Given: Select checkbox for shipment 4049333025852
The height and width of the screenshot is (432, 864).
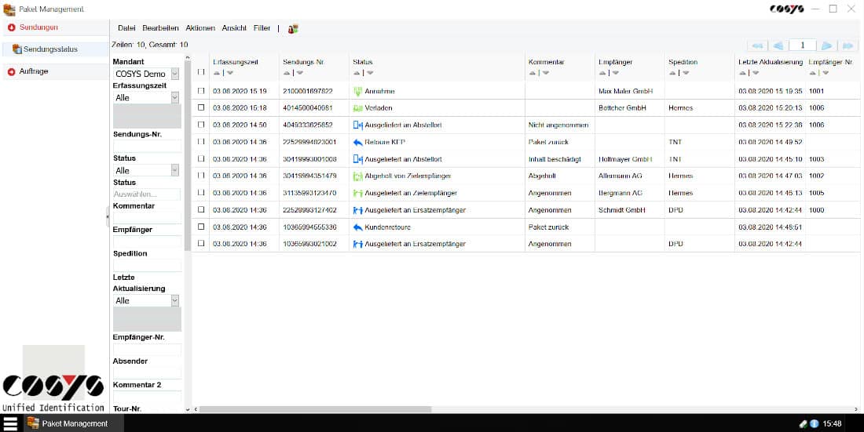Looking at the screenshot, I should pyautogui.click(x=201, y=125).
